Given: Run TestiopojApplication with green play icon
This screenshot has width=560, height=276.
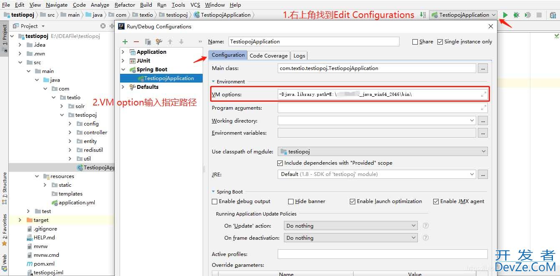Looking at the screenshot, I should click(505, 15).
